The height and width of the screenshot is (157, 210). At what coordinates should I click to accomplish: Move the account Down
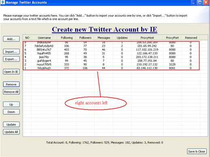tap(11, 112)
